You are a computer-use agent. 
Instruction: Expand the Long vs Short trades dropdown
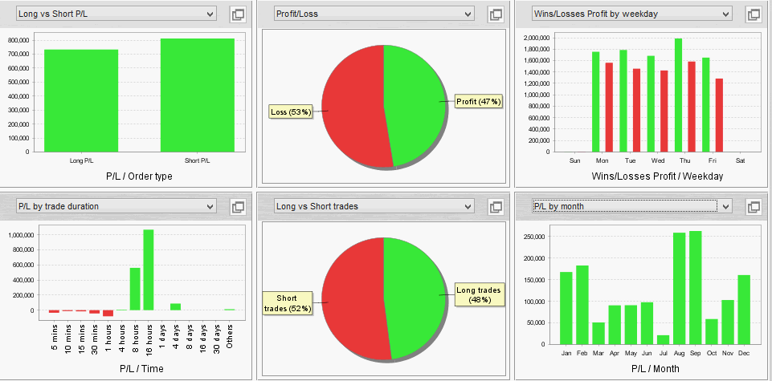pyautogui.click(x=374, y=206)
